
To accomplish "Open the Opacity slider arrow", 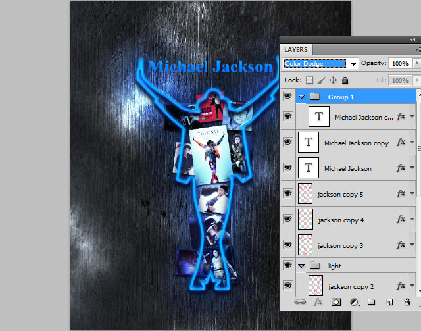I will pyautogui.click(x=417, y=63).
